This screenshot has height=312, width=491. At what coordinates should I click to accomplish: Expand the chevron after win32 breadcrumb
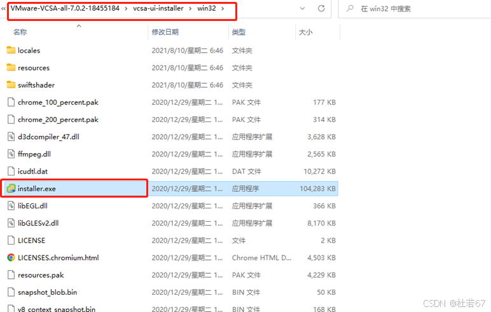(223, 8)
